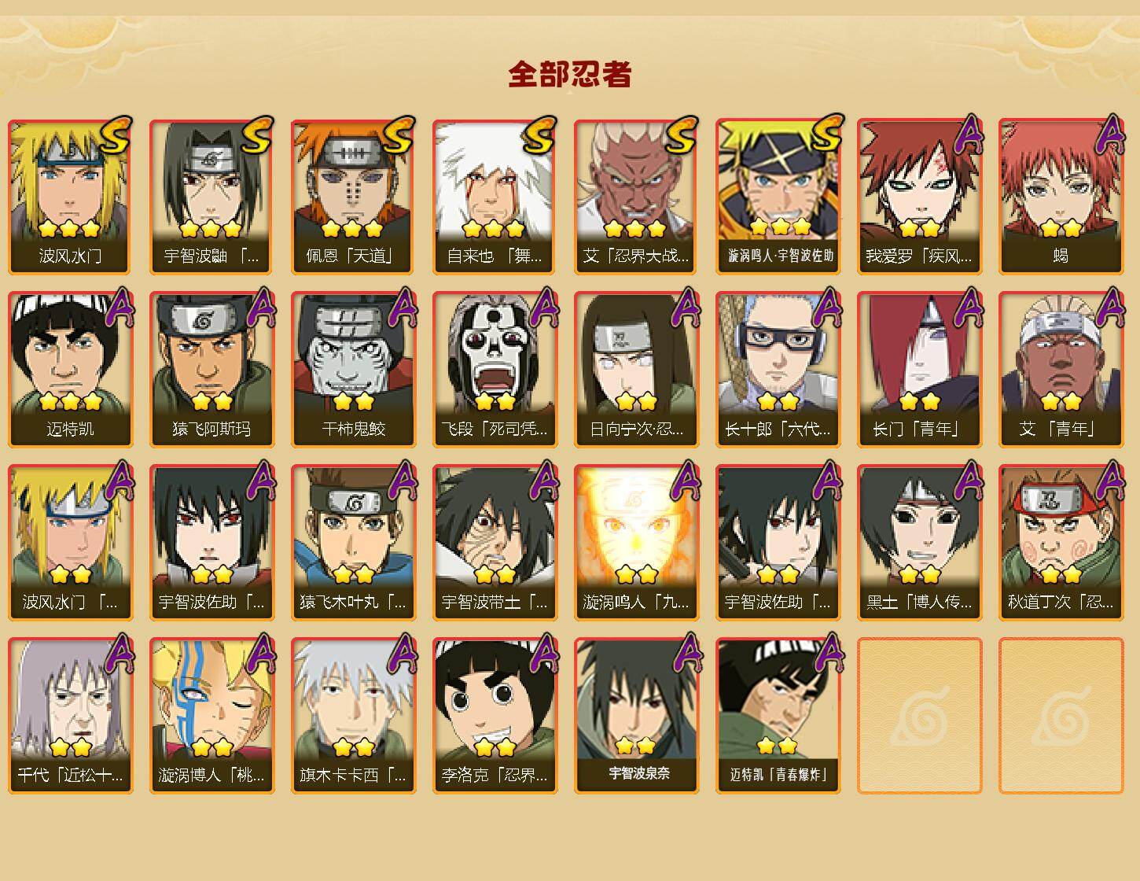Choose the 黑土「博人传… ninja card
Image resolution: width=1140 pixels, height=881 pixels.
coord(920,543)
